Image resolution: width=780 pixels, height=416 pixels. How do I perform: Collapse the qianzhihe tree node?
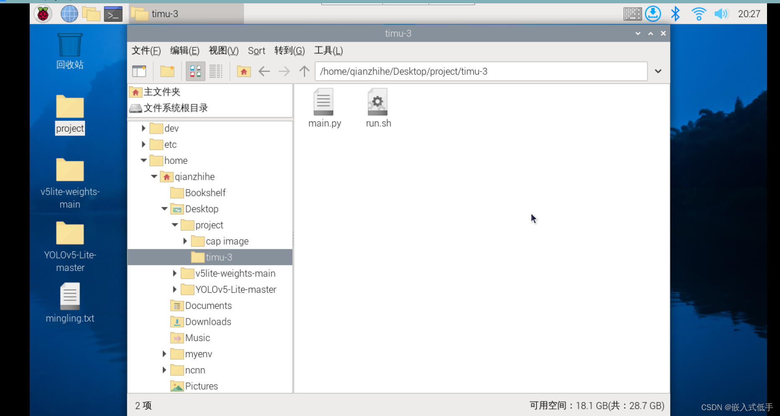pyautogui.click(x=154, y=176)
